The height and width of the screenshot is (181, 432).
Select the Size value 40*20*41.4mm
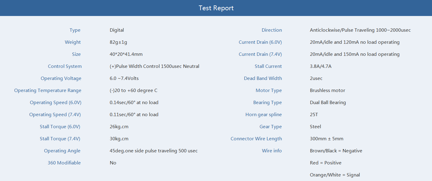point(126,54)
